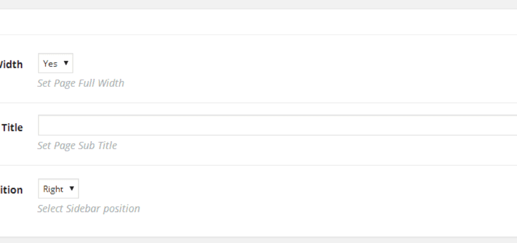This screenshot has width=517, height=243.
Task: Click the arrow on the Yes dropdown
Action: [66, 63]
